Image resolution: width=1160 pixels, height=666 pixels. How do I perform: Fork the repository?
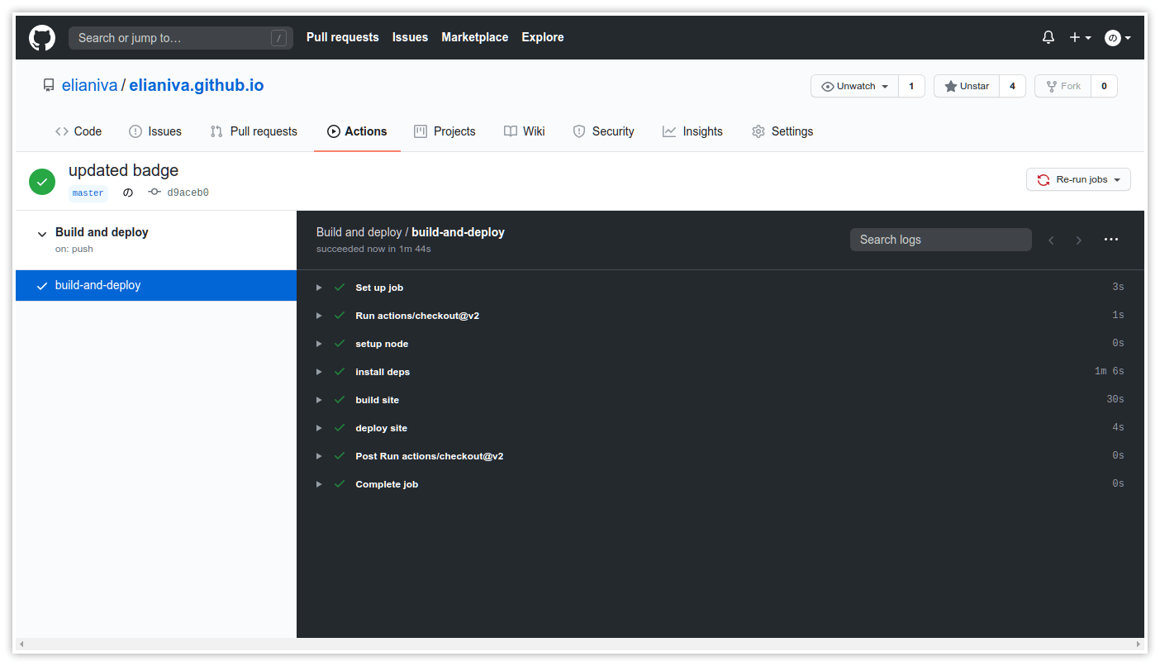coord(1063,86)
